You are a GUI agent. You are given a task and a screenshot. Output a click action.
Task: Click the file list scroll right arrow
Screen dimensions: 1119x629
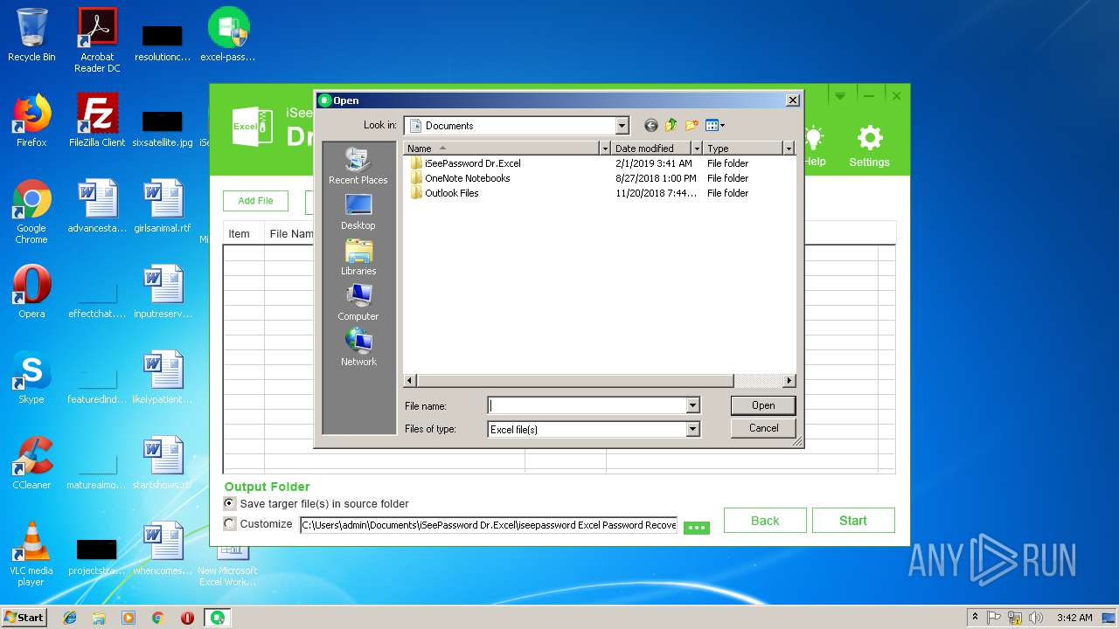click(789, 381)
